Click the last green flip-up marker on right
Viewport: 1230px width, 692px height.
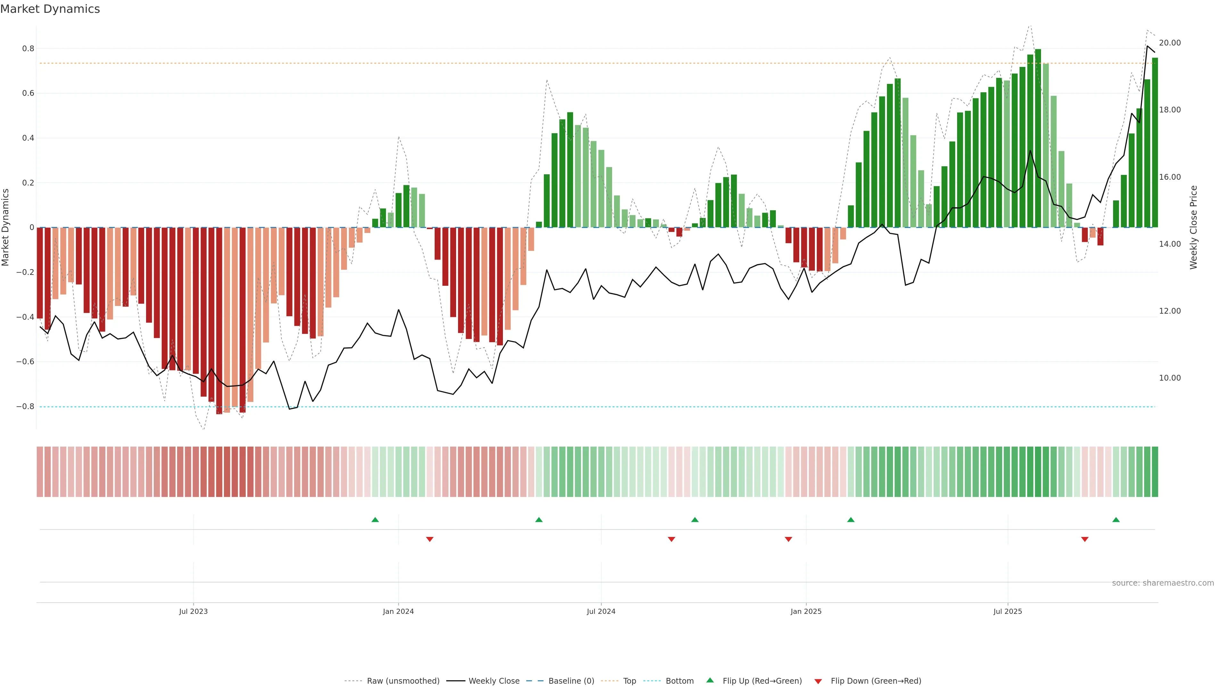point(1115,520)
